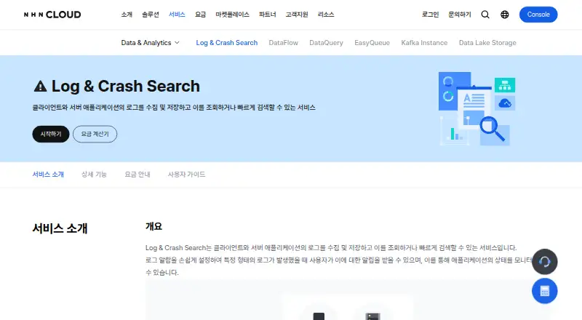Click the 시작하기 button
The height and width of the screenshot is (320, 582).
[51, 134]
